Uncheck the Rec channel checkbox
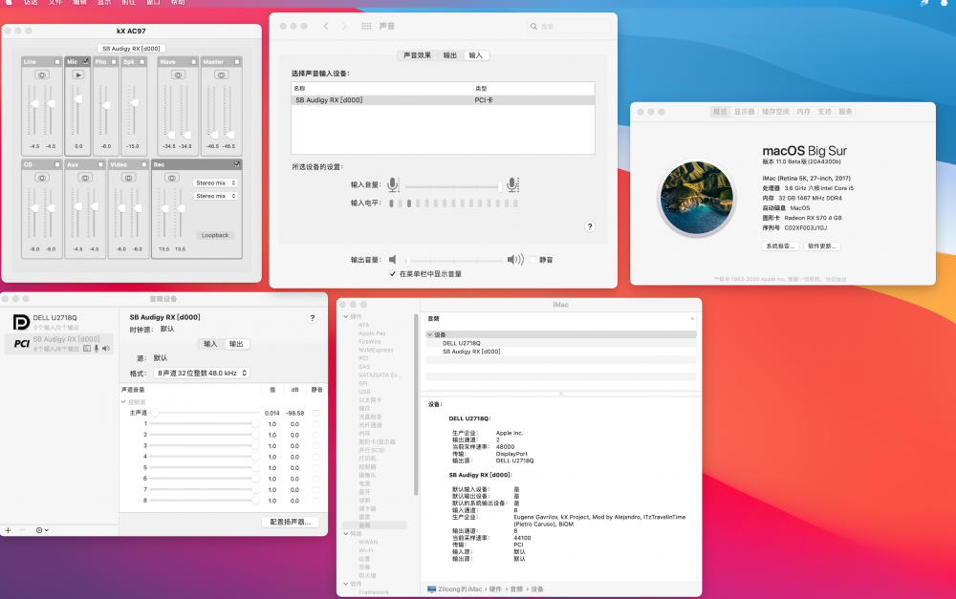956x599 pixels. point(237,164)
